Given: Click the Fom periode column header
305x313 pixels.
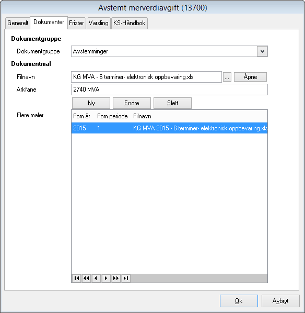Looking at the screenshot, I should coord(112,116).
